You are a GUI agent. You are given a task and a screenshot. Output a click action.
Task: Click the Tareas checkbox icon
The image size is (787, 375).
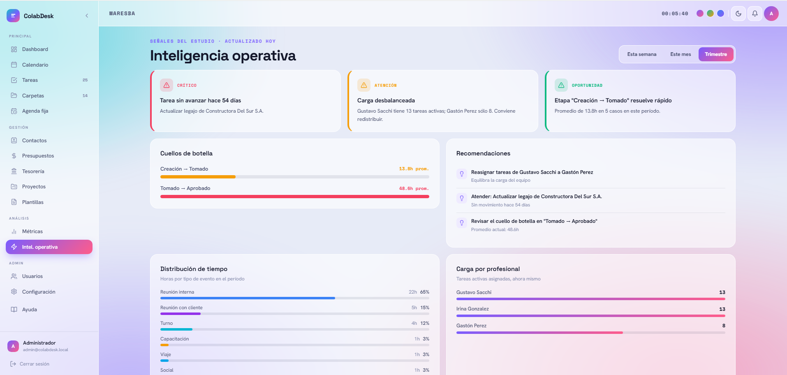[14, 80]
